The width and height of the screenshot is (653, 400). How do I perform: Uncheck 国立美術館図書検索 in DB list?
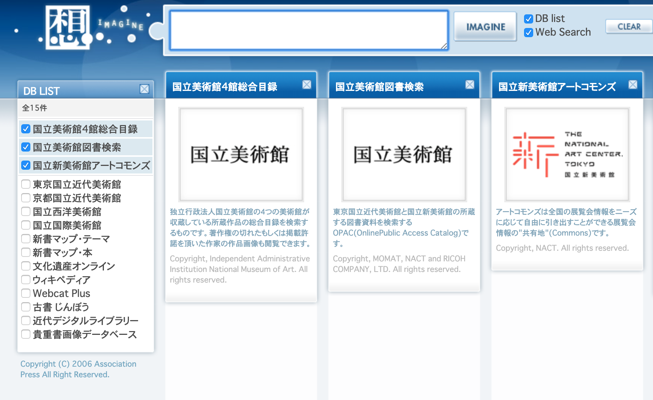(26, 147)
